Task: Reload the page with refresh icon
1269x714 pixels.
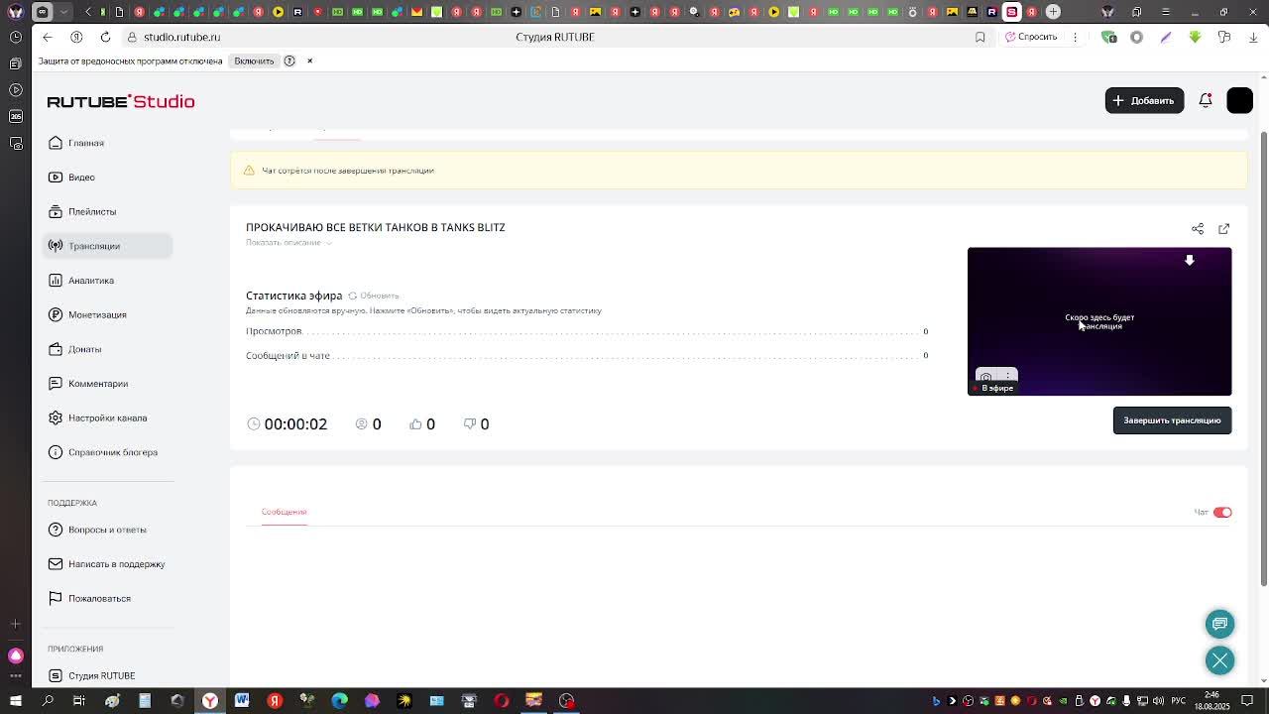Action: click(105, 37)
